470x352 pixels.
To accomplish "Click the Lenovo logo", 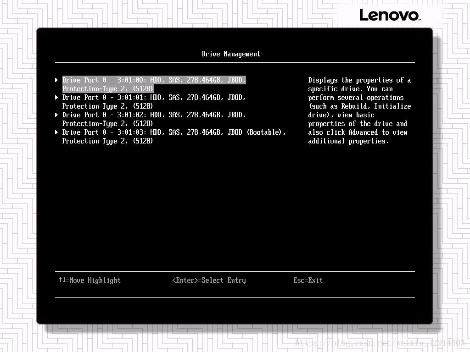I will point(390,15).
